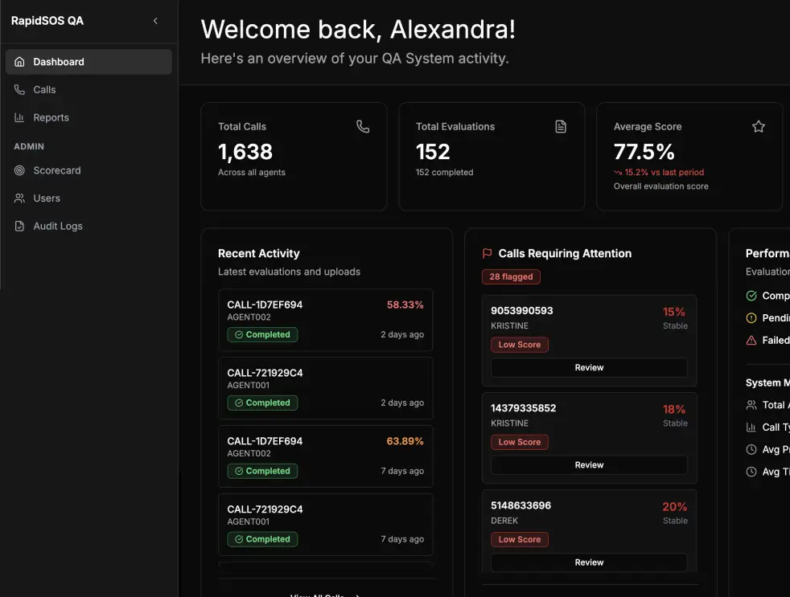Open the Reports section
Screen dimensions: 790x597
[x=51, y=117]
